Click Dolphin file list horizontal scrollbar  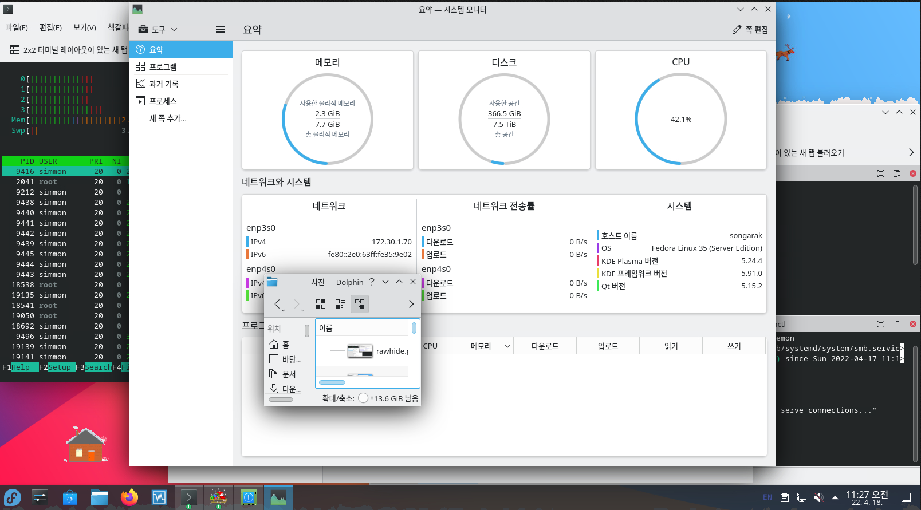(x=332, y=382)
